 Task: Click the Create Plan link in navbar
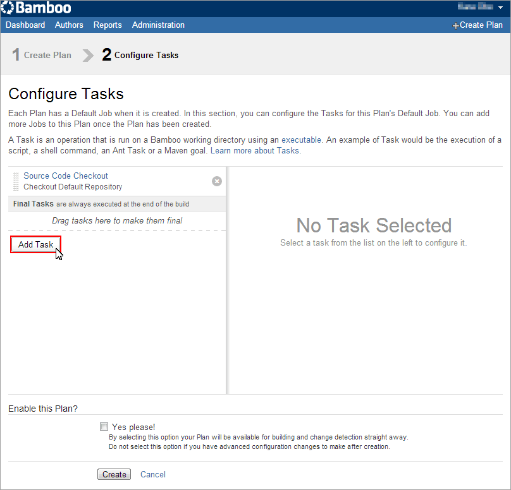coord(477,25)
